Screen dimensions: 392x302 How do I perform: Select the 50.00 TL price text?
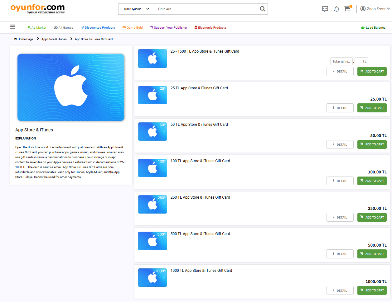[378, 136]
